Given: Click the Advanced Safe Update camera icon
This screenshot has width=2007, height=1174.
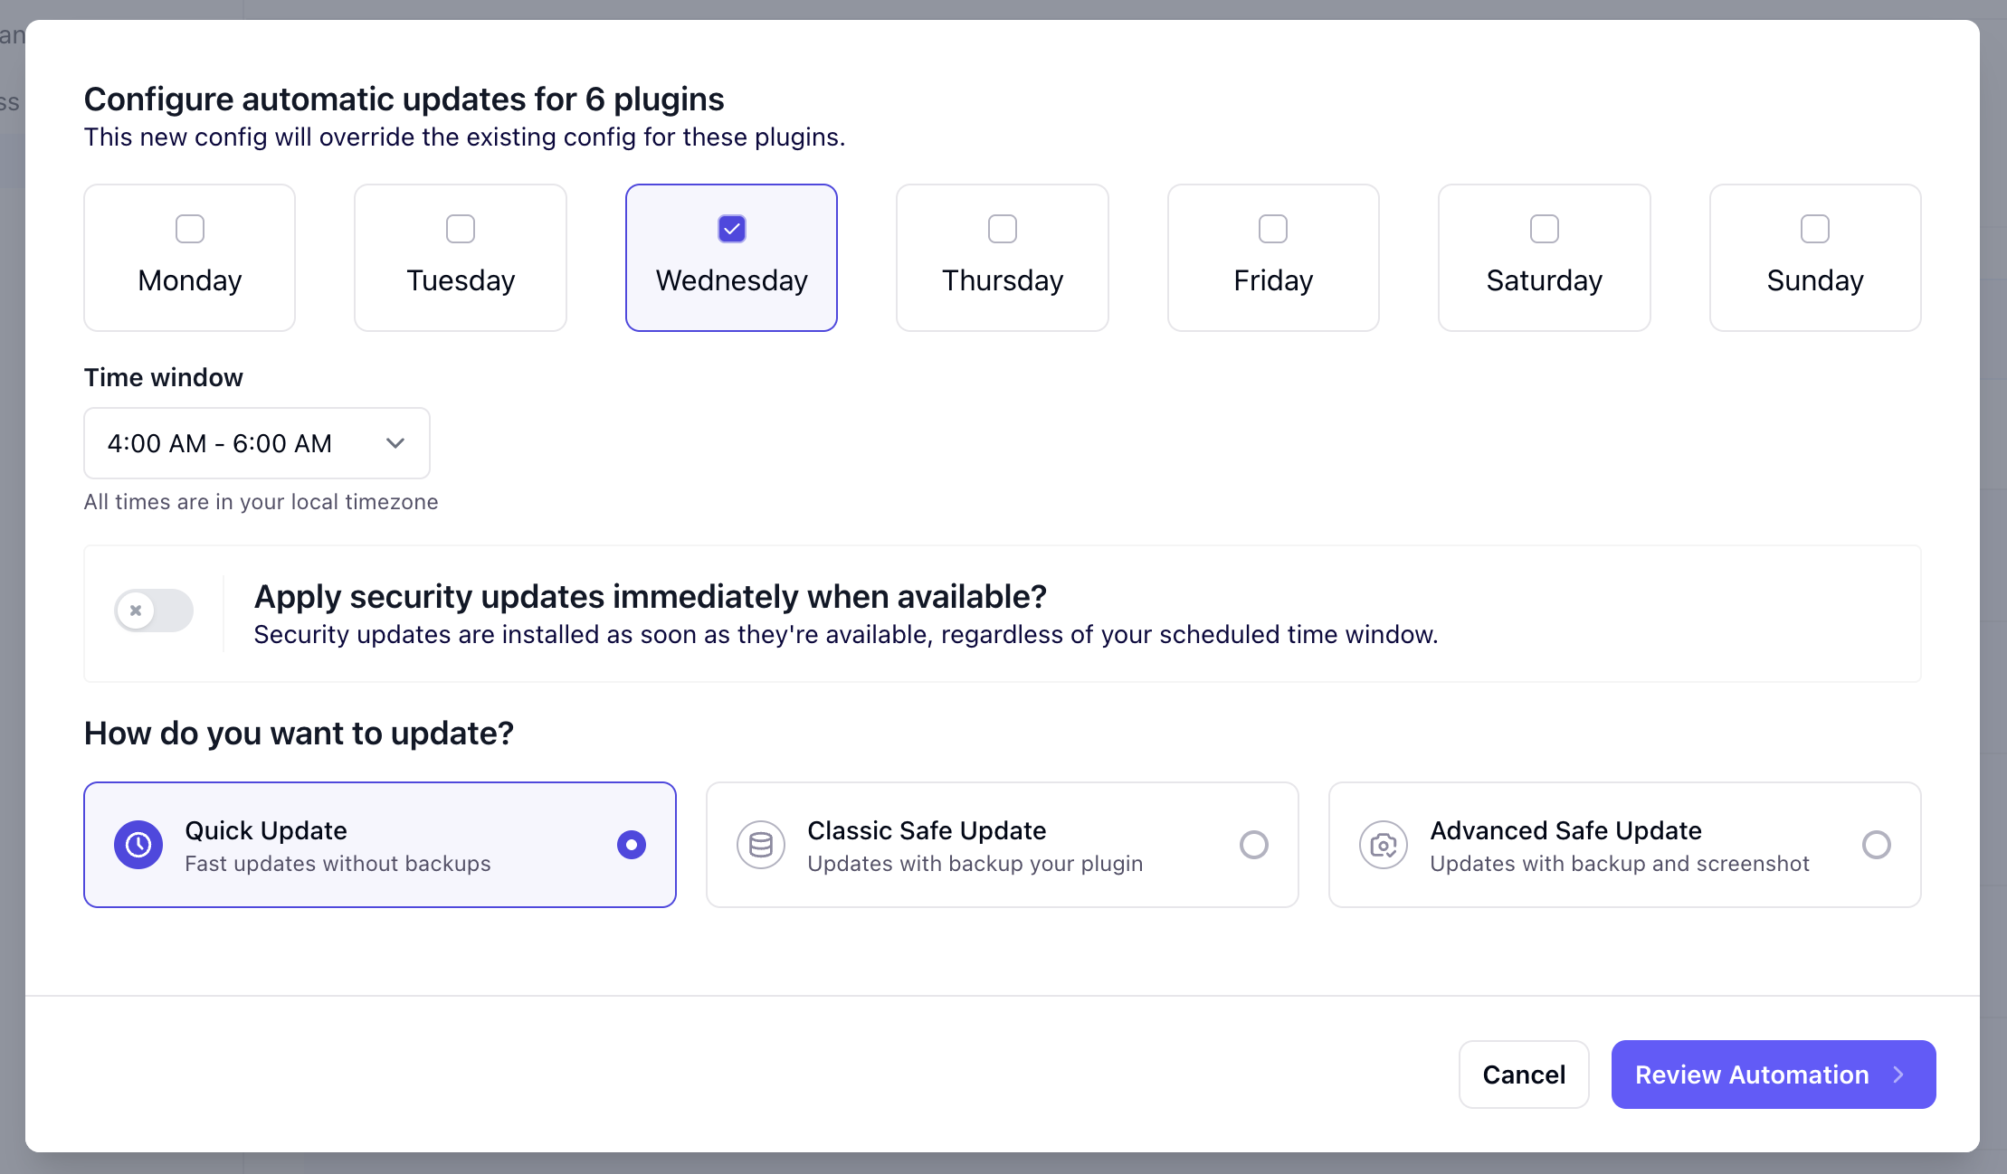Looking at the screenshot, I should pos(1384,845).
